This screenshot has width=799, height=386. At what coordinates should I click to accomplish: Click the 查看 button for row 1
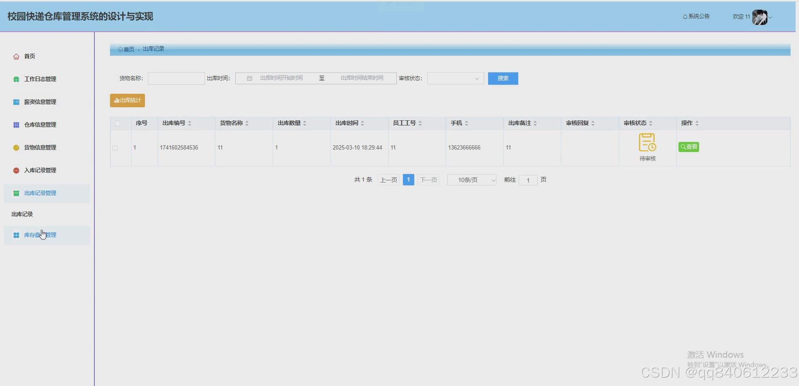[689, 147]
